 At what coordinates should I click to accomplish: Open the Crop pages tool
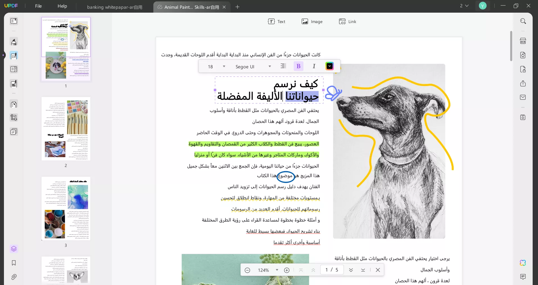pyautogui.click(x=13, y=117)
